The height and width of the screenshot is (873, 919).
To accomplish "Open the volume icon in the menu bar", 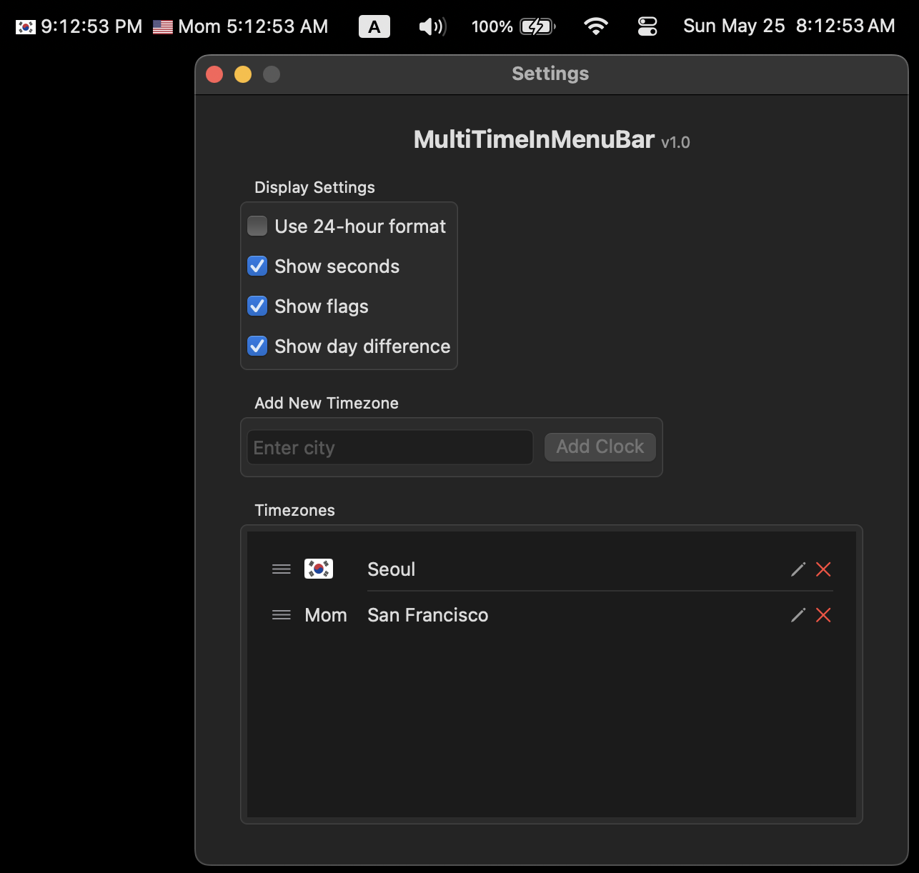I will (x=432, y=26).
